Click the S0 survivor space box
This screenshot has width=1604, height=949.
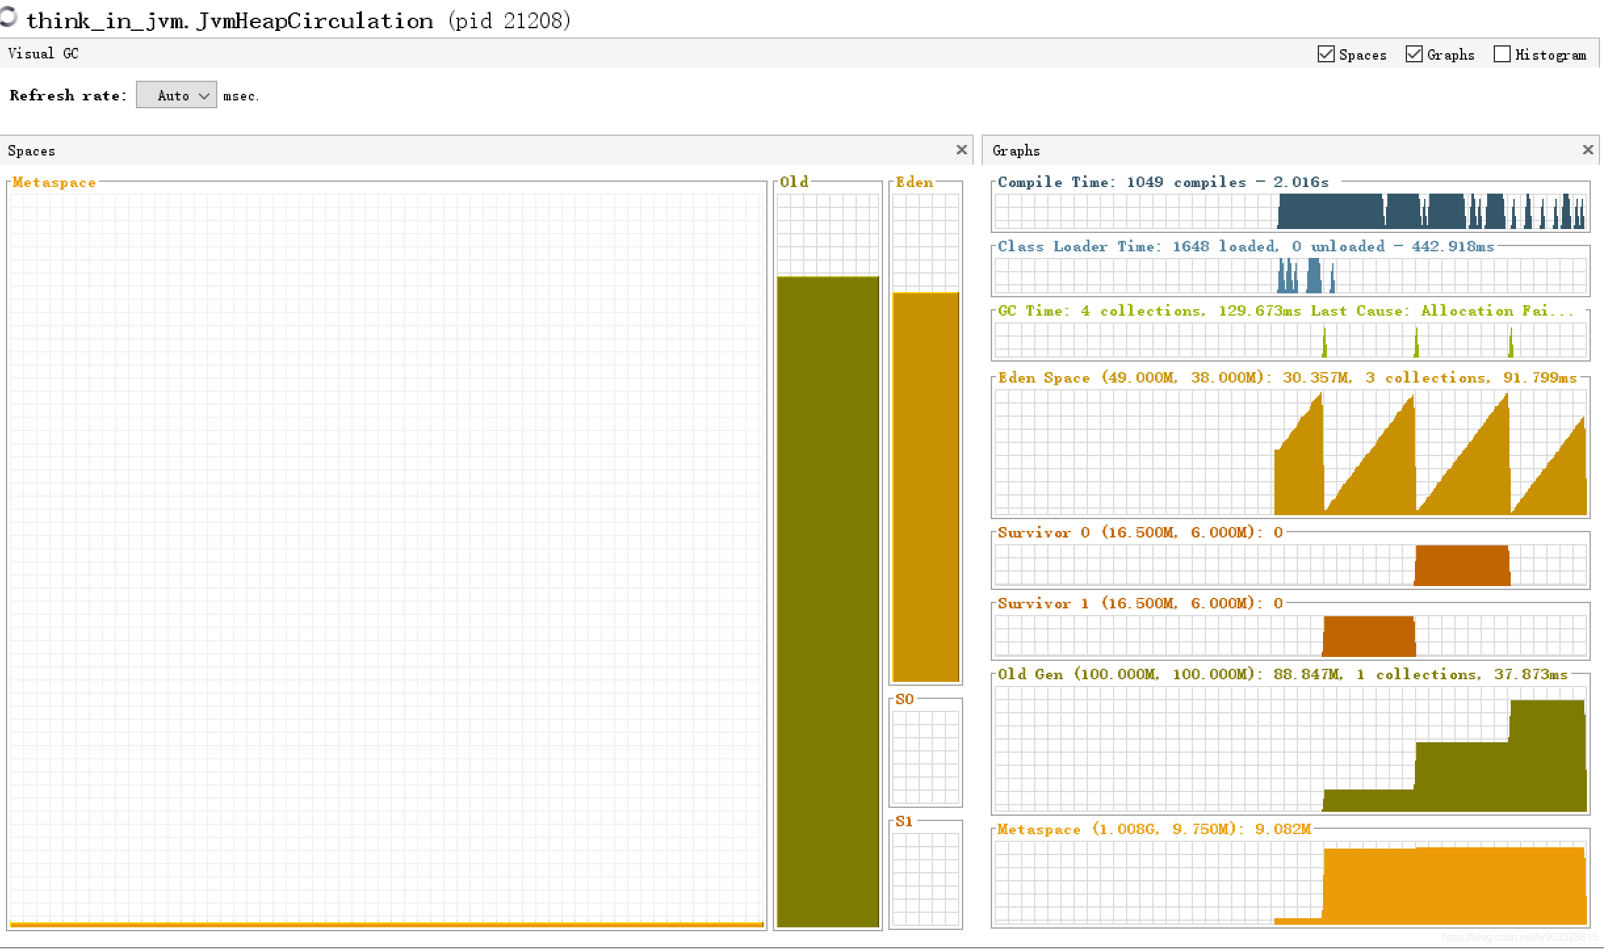[926, 757]
